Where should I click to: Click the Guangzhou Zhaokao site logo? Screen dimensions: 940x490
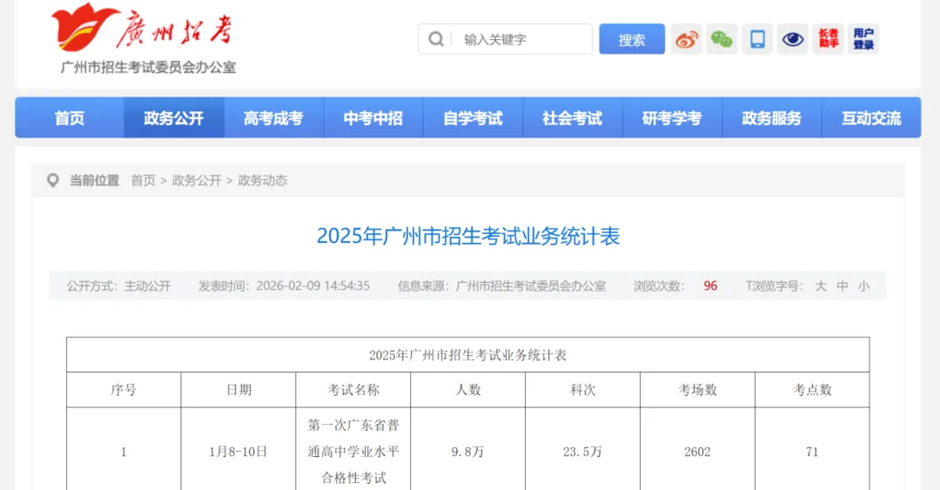coord(143,28)
